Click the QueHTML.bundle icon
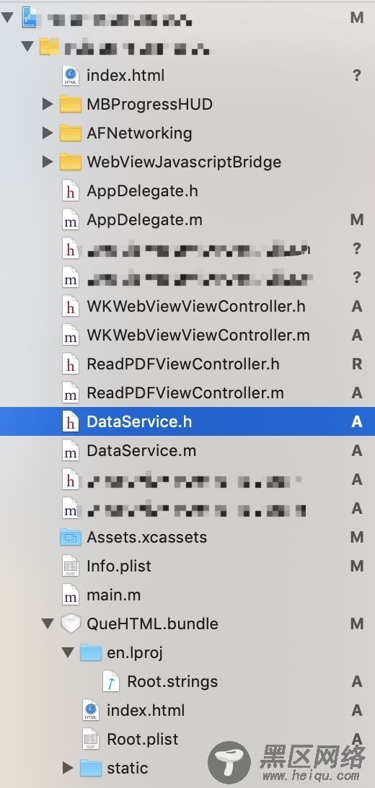The width and height of the screenshot is (375, 788). [x=70, y=624]
